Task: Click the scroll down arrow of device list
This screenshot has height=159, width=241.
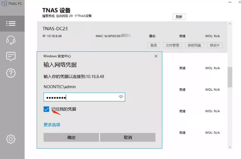Action: pyautogui.click(x=230, y=147)
